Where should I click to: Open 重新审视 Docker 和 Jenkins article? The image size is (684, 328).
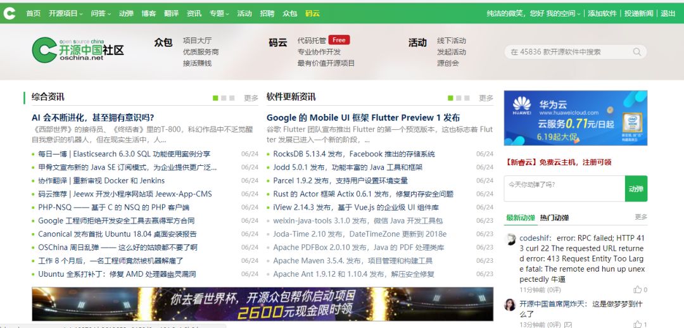tap(101, 180)
